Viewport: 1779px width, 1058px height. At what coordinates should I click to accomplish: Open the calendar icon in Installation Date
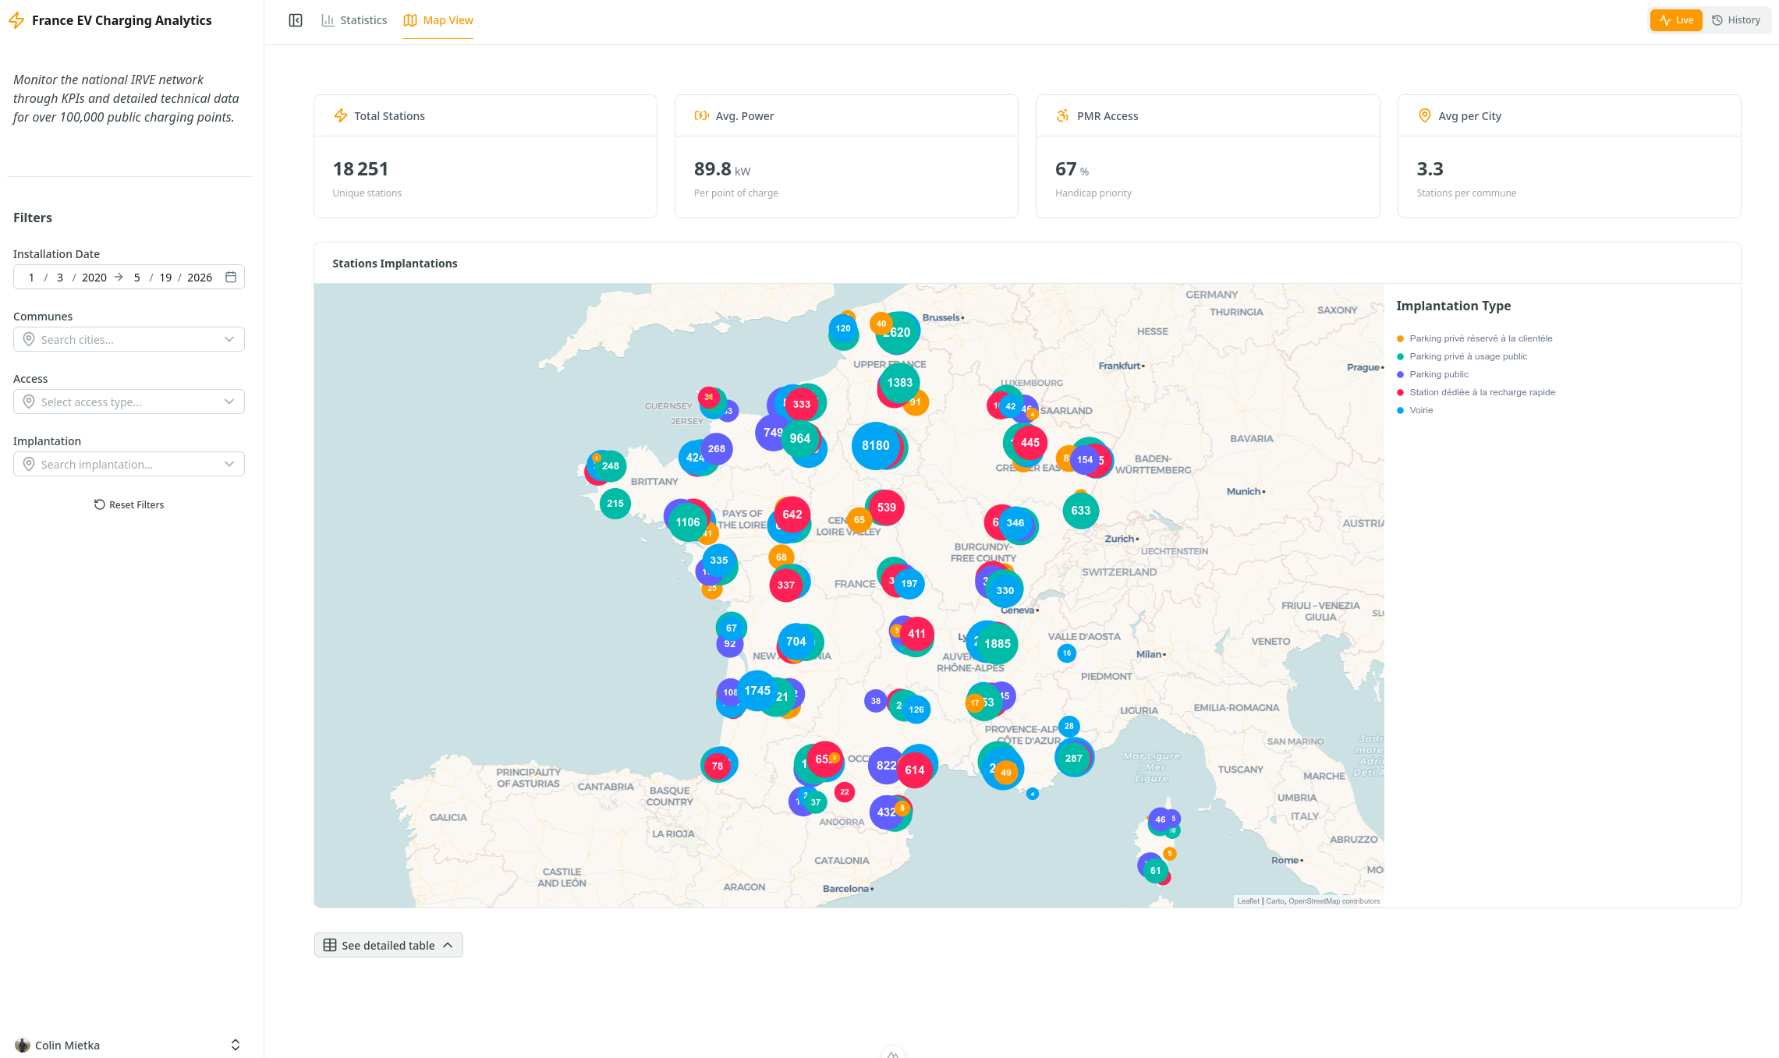point(231,277)
